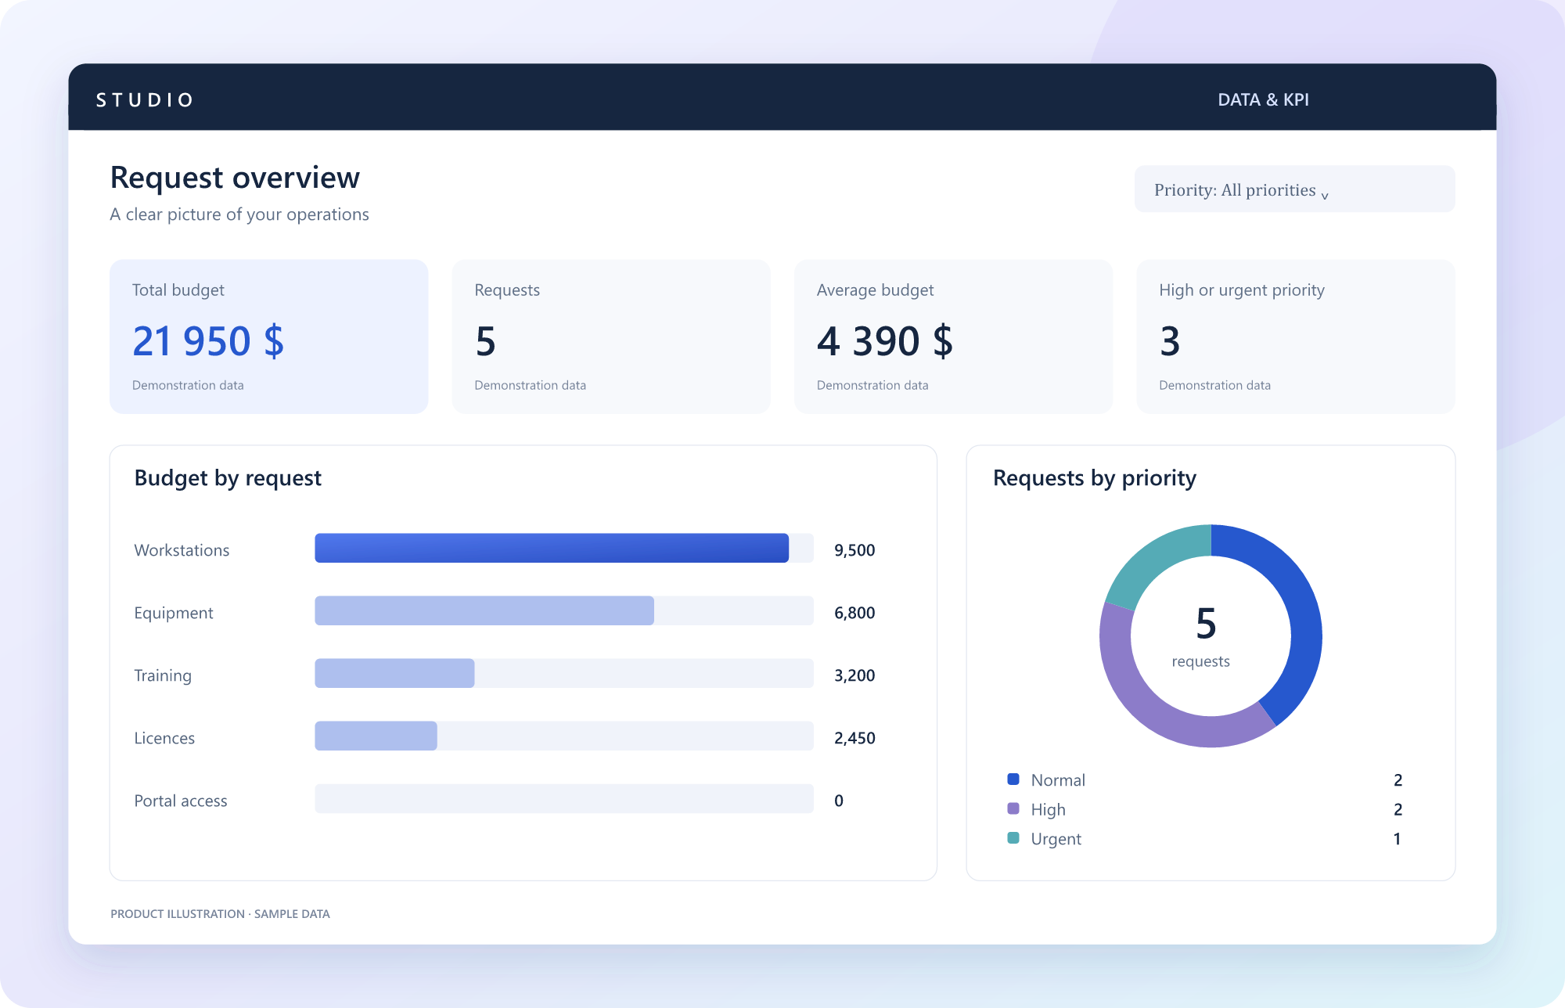Click the Budget by request heading
Viewport: 1565px width, 1008px height.
(x=228, y=478)
